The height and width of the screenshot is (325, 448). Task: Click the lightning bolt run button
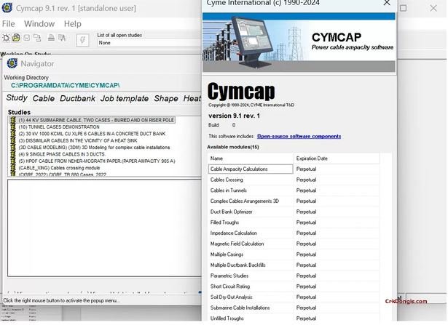click(83, 40)
